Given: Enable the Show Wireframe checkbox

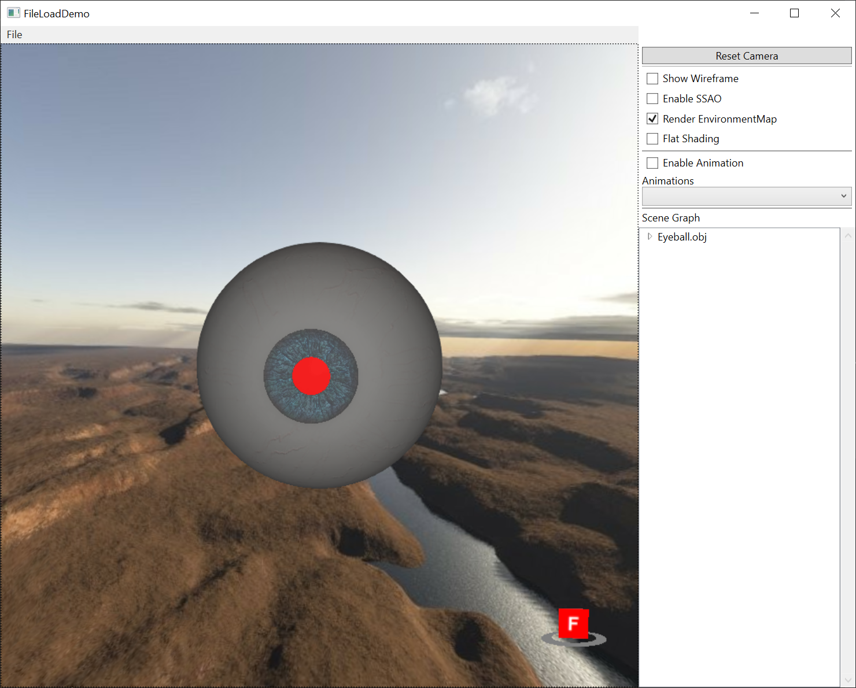Looking at the screenshot, I should click(652, 78).
